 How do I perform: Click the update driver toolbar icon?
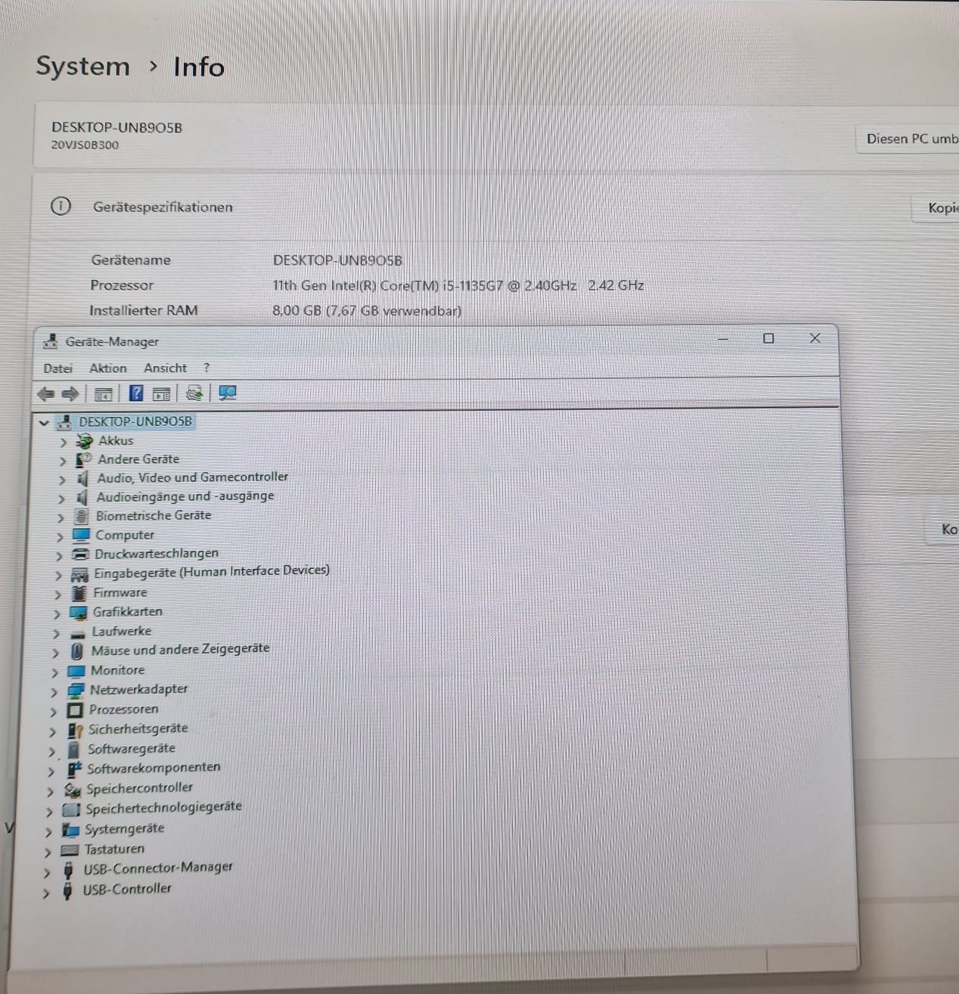(x=194, y=393)
